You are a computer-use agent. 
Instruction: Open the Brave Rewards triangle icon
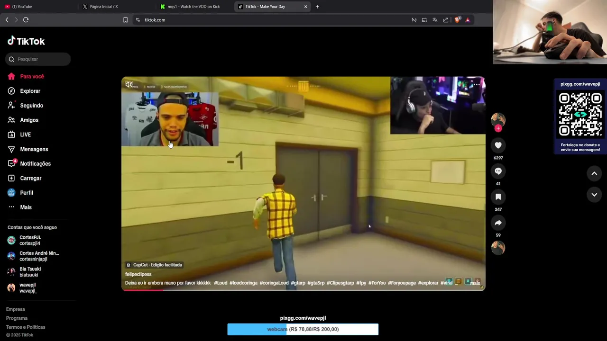pos(468,20)
